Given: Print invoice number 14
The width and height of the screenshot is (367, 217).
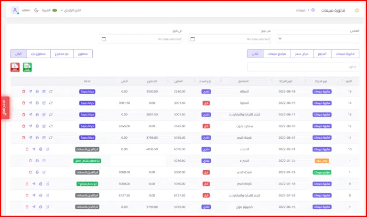Looking at the screenshot, I should click(37, 103).
